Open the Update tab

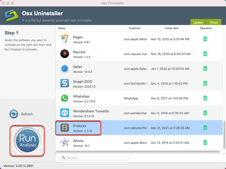[x=198, y=22]
